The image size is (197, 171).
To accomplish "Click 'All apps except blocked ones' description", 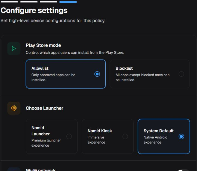I will [143, 77].
